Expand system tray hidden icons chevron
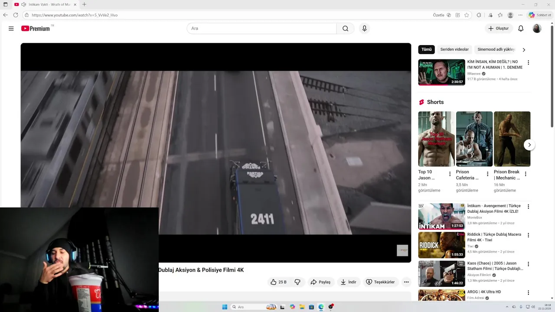This screenshot has width=555, height=312. 507,307
